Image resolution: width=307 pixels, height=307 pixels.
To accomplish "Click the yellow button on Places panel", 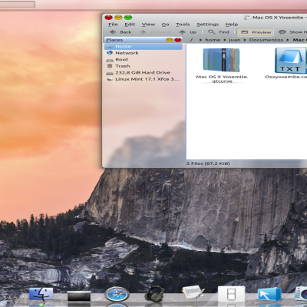I will click(170, 40).
